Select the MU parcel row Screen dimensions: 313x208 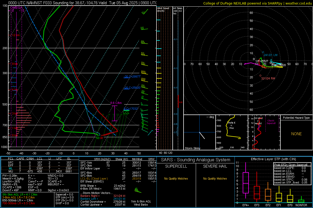point(40,171)
